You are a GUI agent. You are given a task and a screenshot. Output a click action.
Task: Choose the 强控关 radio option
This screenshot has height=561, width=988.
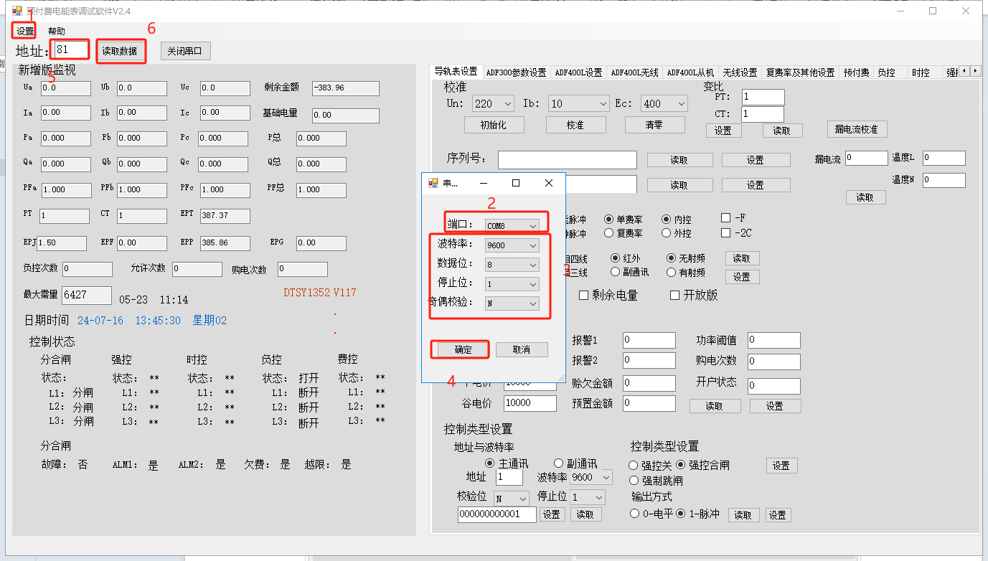[634, 466]
